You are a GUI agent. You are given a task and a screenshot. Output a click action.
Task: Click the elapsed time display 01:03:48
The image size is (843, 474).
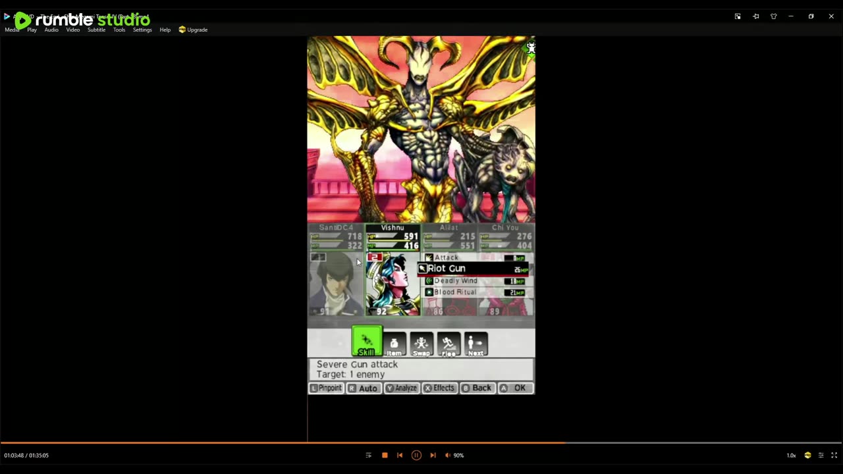click(x=13, y=456)
